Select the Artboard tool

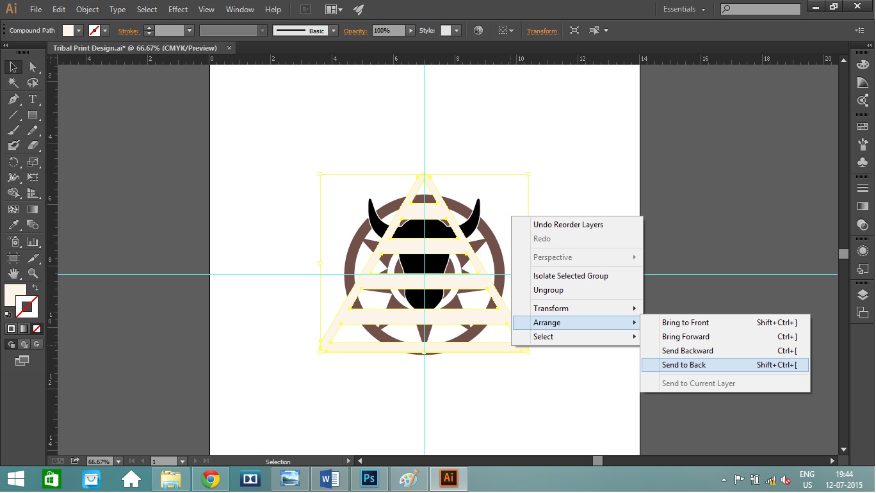13,258
